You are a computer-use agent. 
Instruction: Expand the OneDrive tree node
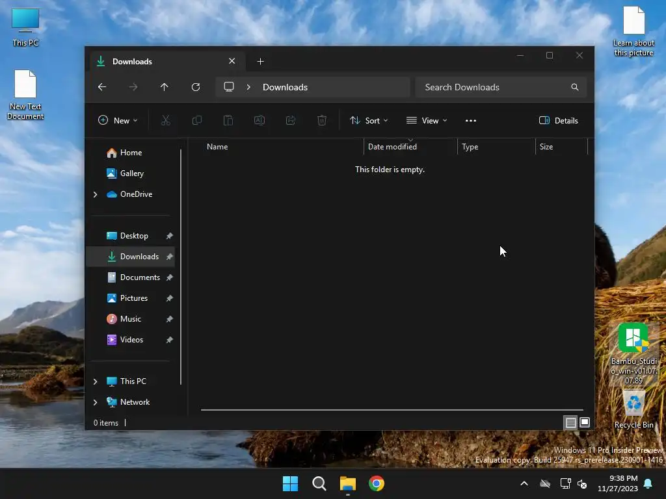(95, 194)
